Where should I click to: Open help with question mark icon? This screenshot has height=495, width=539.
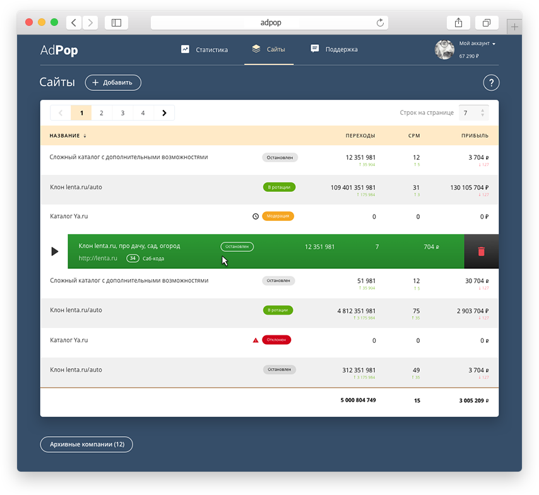tap(491, 83)
